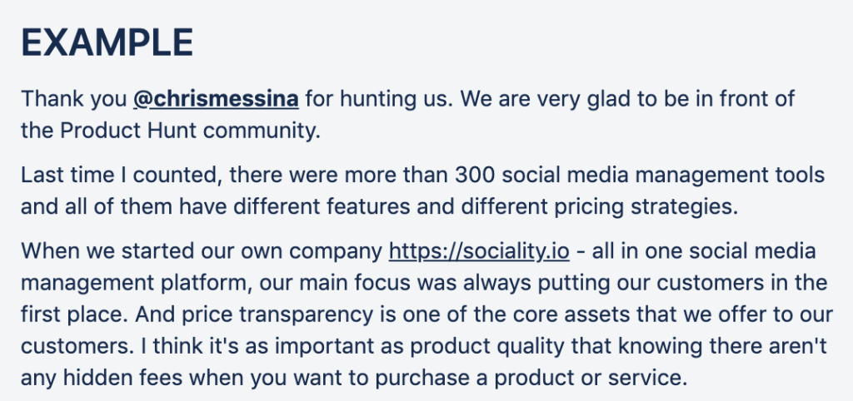Click the phrase "We are very glad"
The image size is (853, 401).
(x=548, y=100)
